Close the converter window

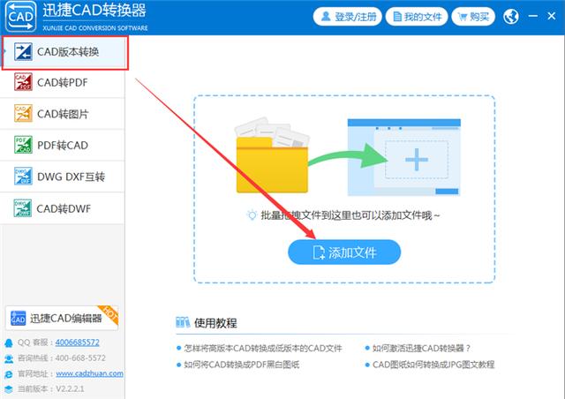(551, 16)
